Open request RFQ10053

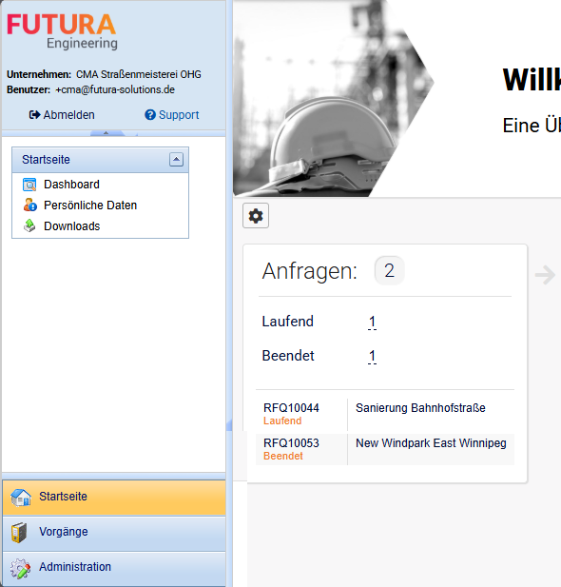291,443
